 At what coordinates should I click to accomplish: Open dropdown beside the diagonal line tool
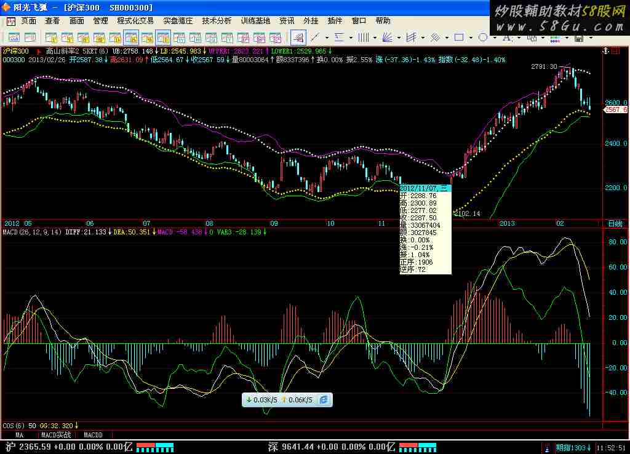point(327,38)
